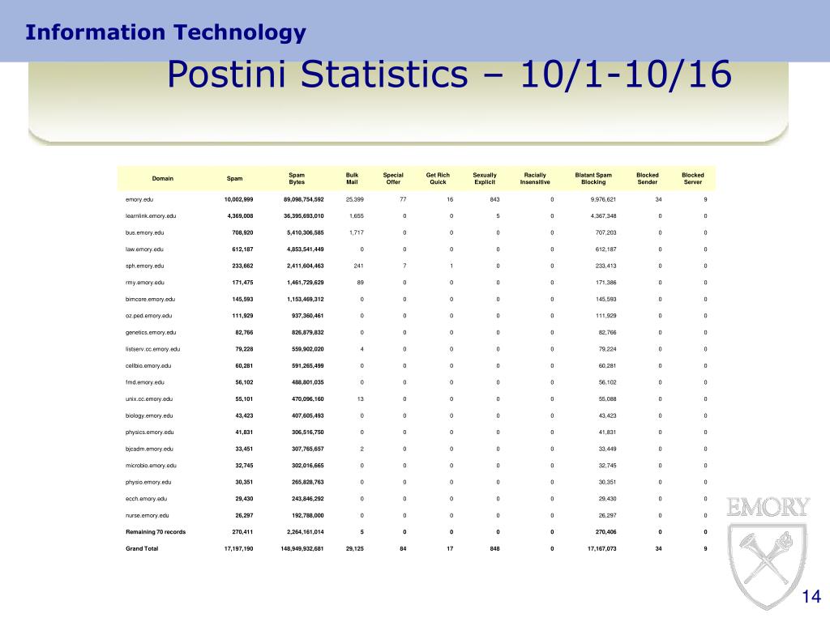Click the blatant spam value '9,976,621'
830x622 pixels.
point(603,200)
